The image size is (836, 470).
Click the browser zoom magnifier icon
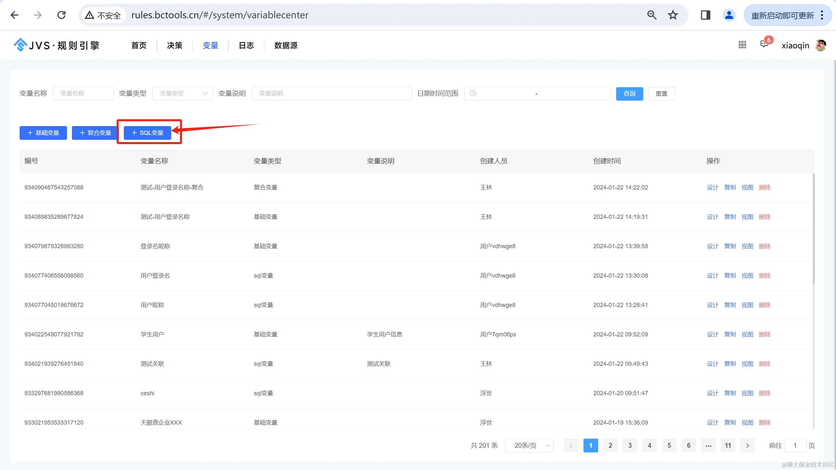pyautogui.click(x=651, y=15)
